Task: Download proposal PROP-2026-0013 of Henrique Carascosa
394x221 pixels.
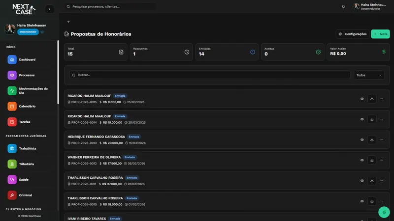Action: pos(372,139)
